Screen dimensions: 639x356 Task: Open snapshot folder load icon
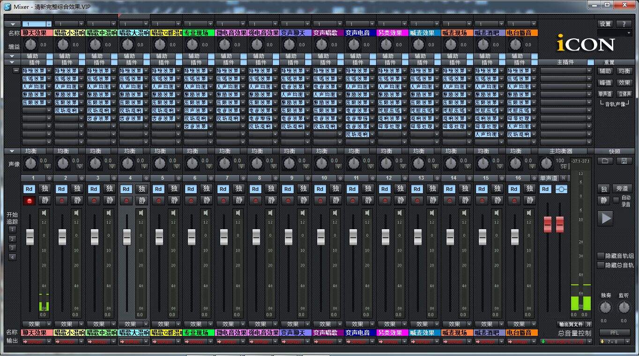pyautogui.click(x=605, y=161)
